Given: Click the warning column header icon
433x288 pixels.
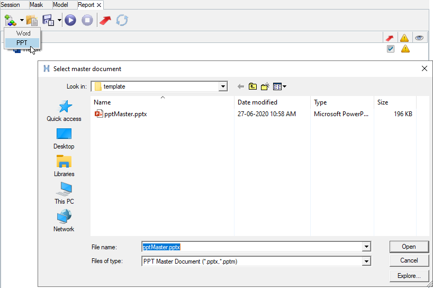Looking at the screenshot, I should [404, 38].
